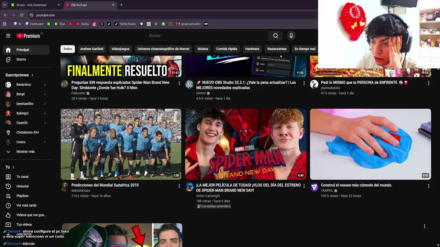
Task: Open the X bookmark icon
Action: pyautogui.click(x=102, y=24)
